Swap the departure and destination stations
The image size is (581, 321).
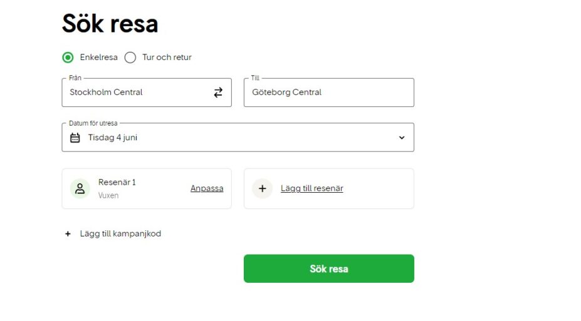click(x=218, y=93)
